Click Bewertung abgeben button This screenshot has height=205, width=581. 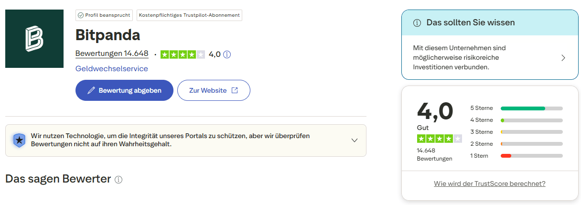tap(124, 90)
